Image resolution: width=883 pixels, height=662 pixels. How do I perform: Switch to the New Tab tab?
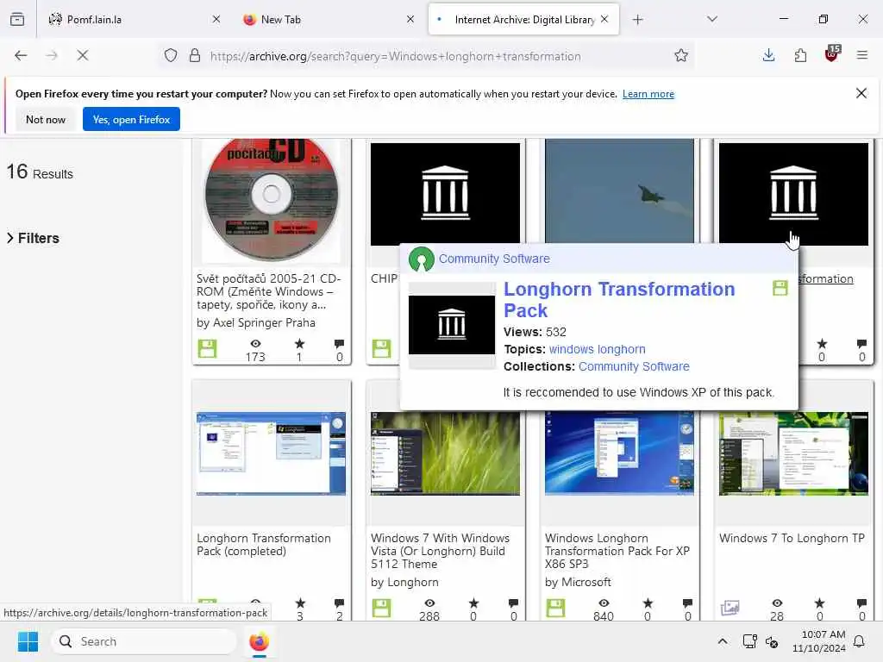click(x=329, y=19)
